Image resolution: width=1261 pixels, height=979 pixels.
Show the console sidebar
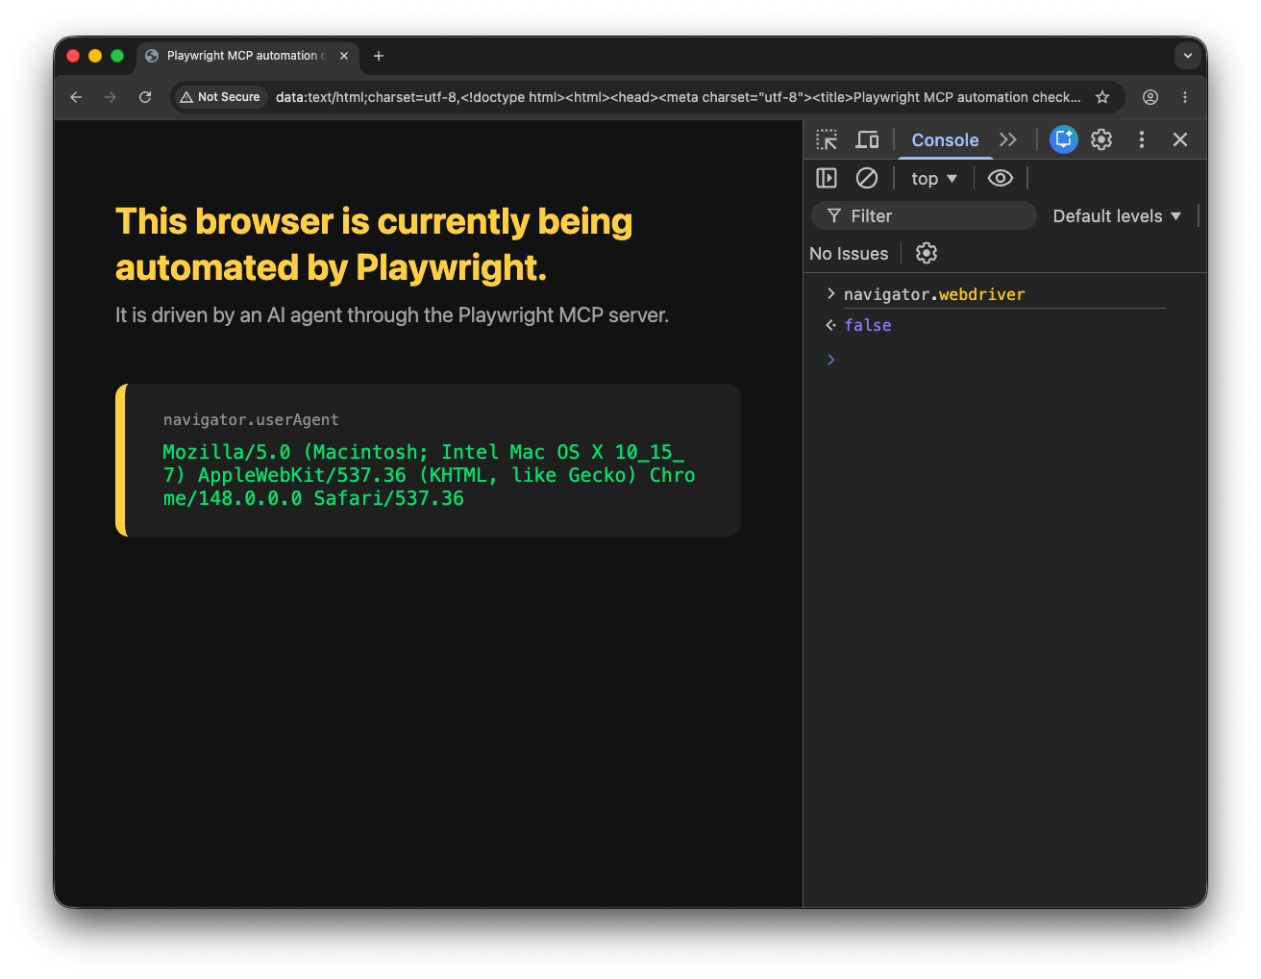827,178
